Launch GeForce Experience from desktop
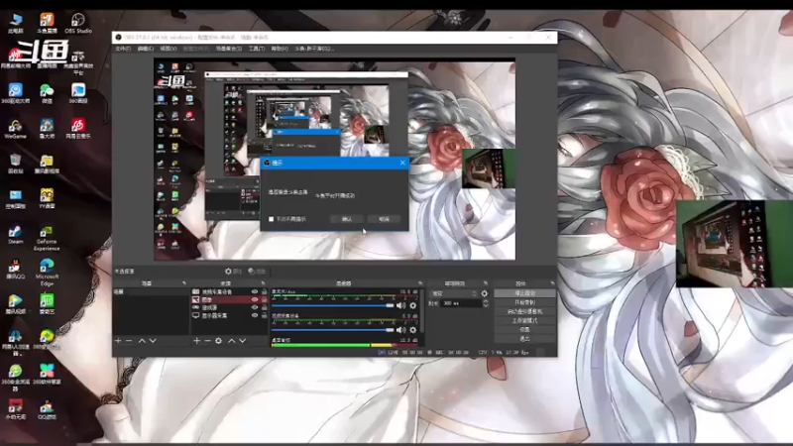 pos(47,238)
